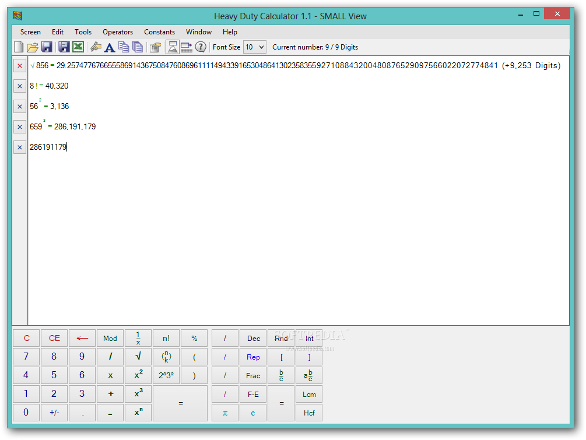Click the Copy pages icon
The width and height of the screenshot is (586, 440).
[x=124, y=47]
